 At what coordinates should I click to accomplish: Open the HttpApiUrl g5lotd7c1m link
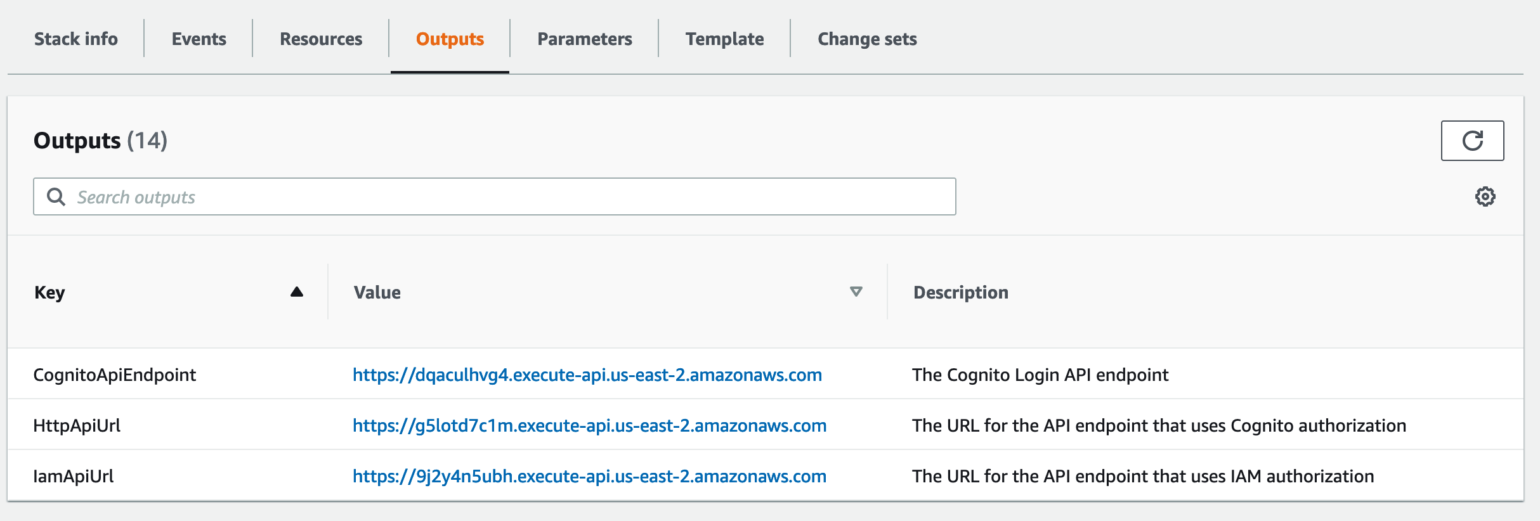(589, 425)
